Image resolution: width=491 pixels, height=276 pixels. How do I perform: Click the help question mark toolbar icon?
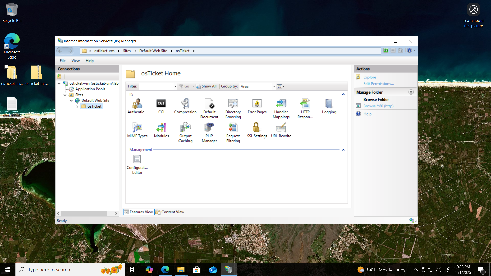[409, 50]
